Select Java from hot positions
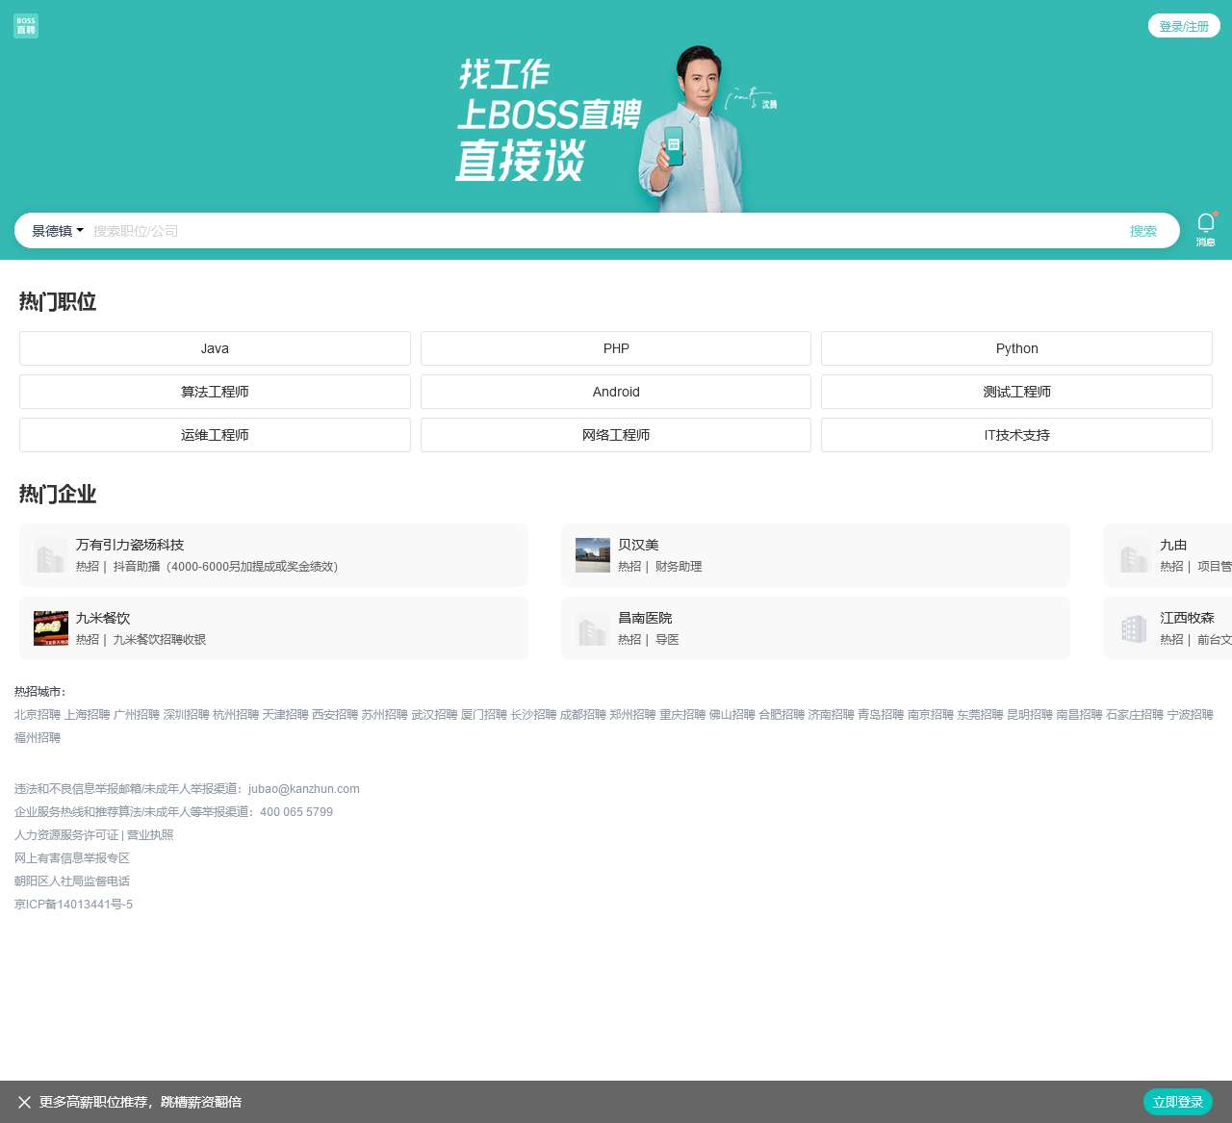Viewport: 1232px width, 1123px height. point(215,348)
